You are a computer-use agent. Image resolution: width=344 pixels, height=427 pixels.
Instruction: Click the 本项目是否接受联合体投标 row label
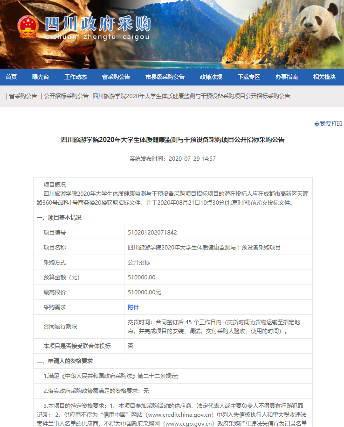[77, 346]
